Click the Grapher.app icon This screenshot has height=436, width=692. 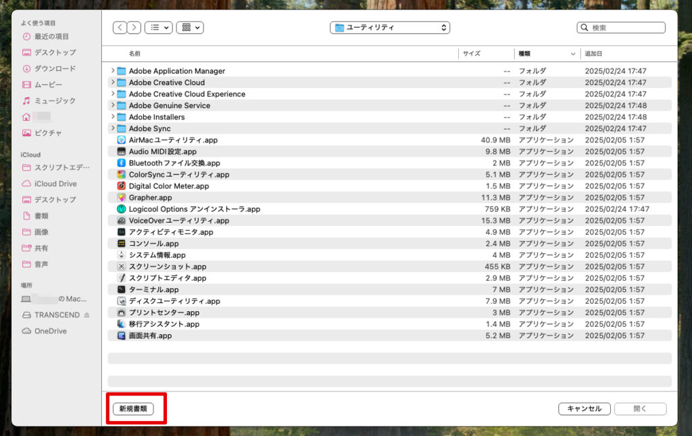122,198
